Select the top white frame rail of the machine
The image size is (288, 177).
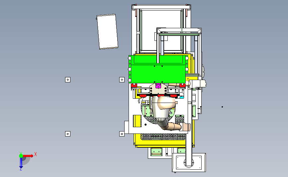(x=161, y=7)
